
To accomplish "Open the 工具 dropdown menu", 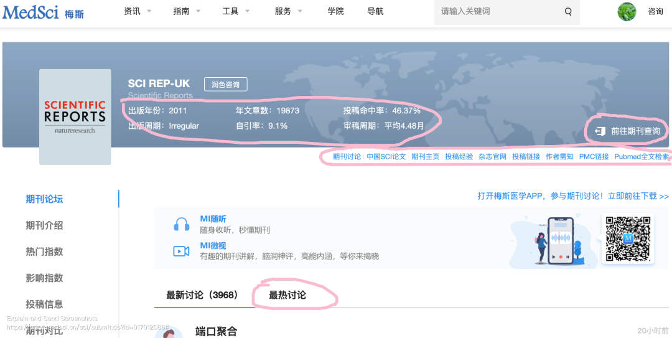I will (236, 11).
